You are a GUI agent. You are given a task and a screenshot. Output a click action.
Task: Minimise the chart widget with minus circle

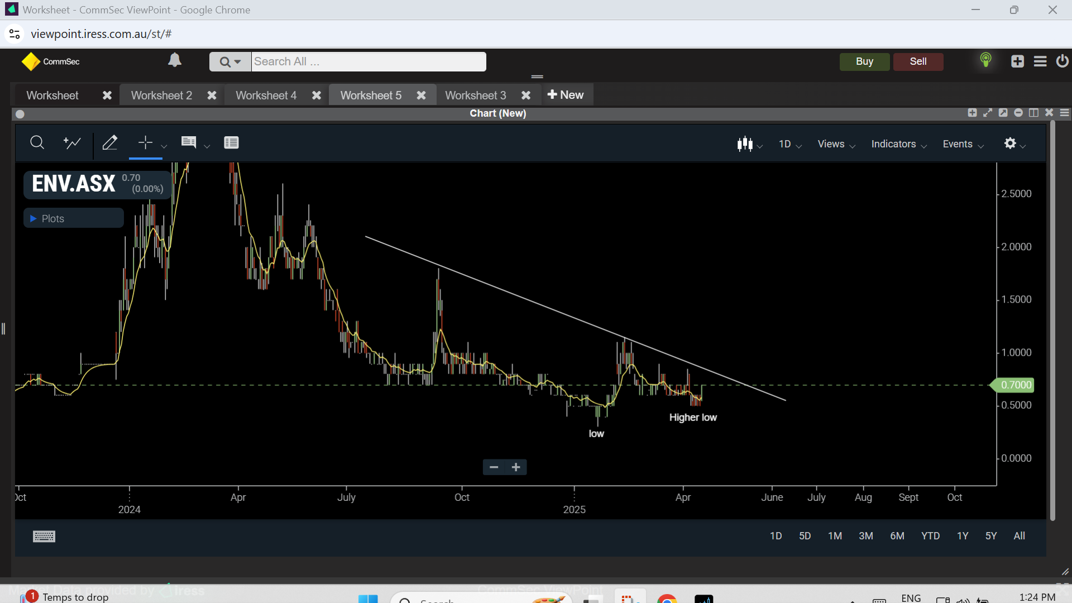[1018, 113]
